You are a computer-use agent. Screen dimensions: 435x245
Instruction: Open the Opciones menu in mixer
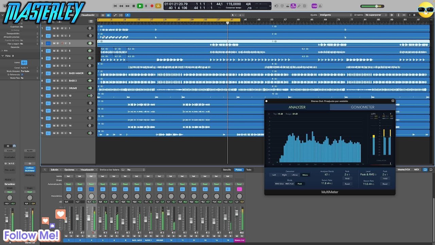(70, 170)
